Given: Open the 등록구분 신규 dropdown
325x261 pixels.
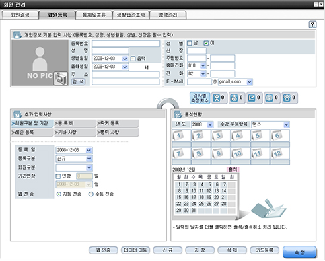Looking at the screenshot, I should click(x=89, y=159).
